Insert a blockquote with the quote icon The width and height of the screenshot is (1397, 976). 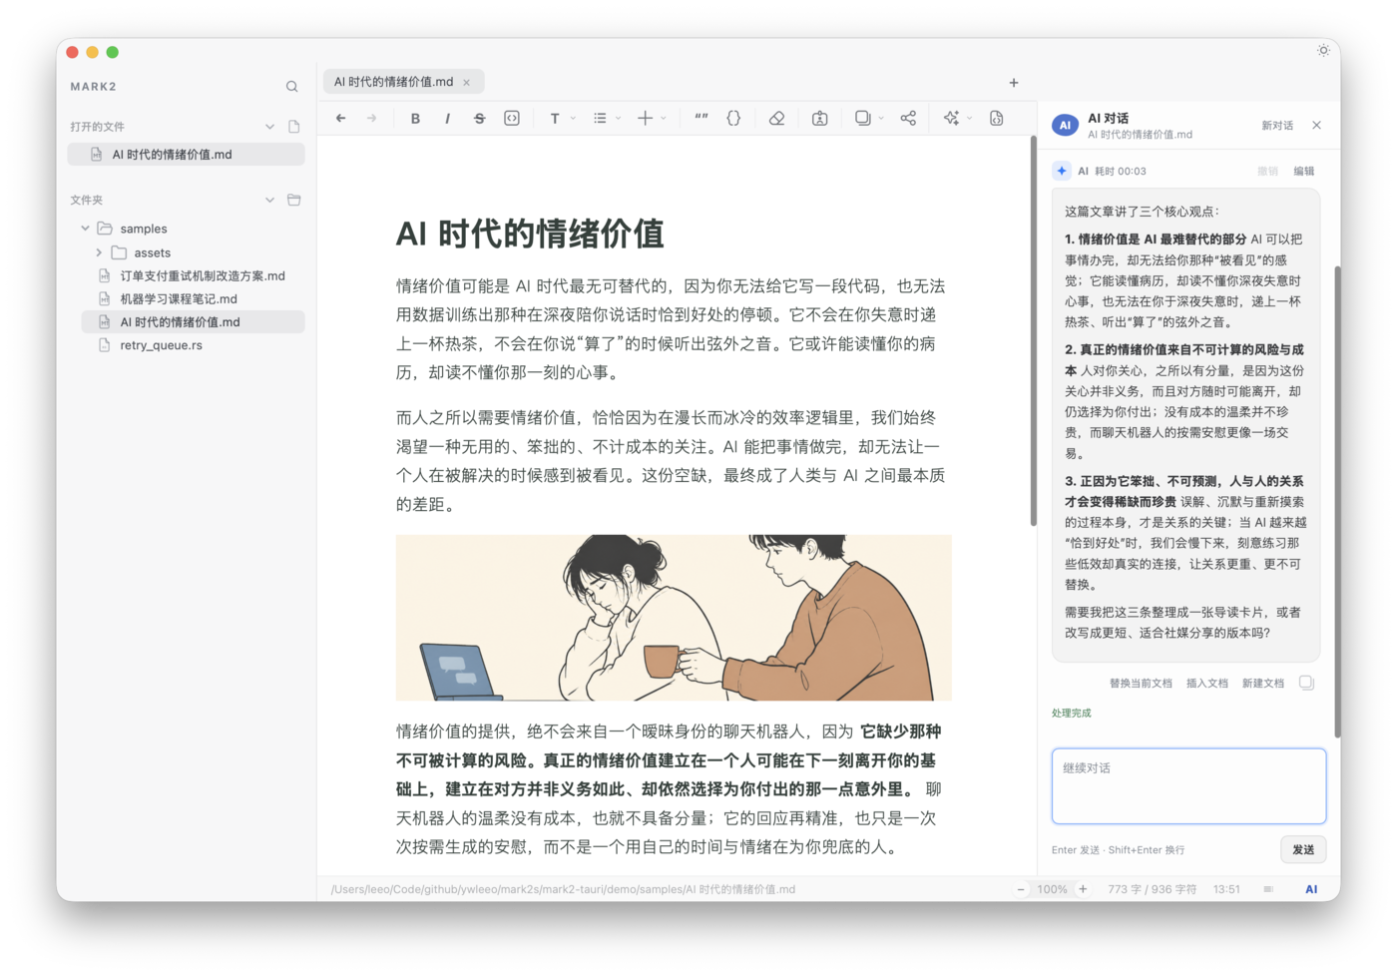(701, 118)
